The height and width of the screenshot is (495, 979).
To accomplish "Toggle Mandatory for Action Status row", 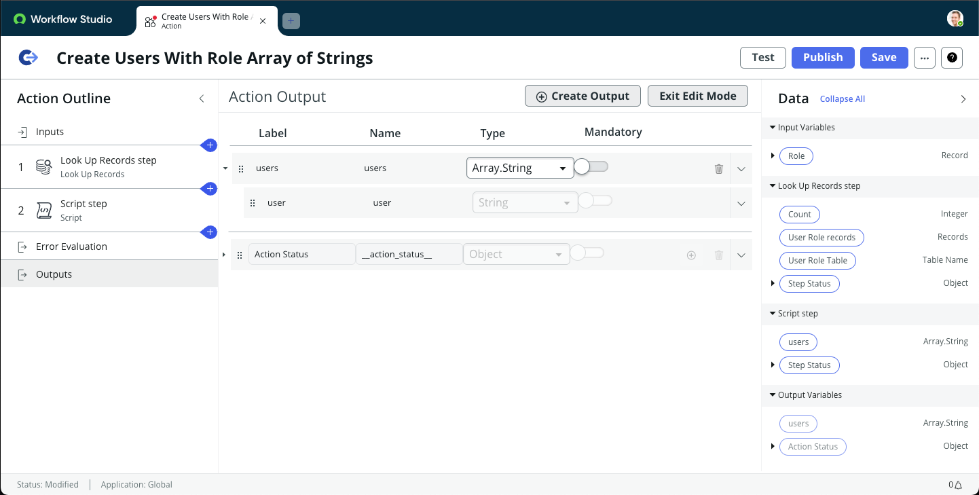I will point(587,253).
